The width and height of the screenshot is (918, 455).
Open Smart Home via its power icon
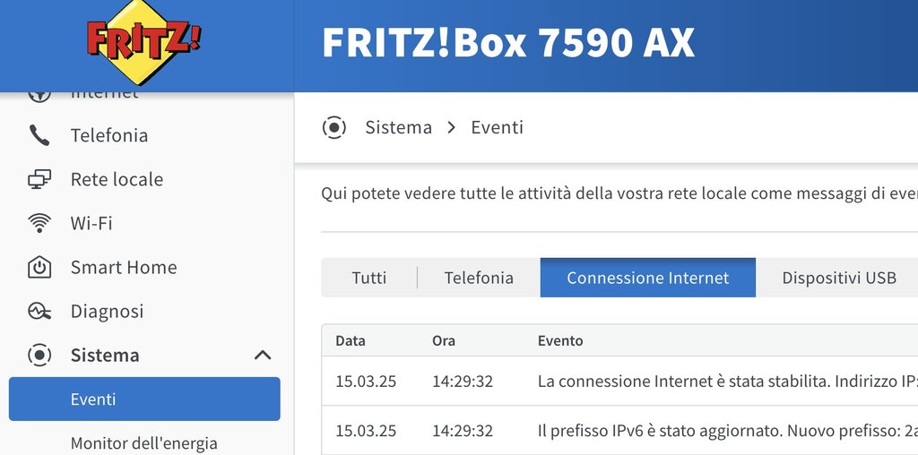coord(39,267)
